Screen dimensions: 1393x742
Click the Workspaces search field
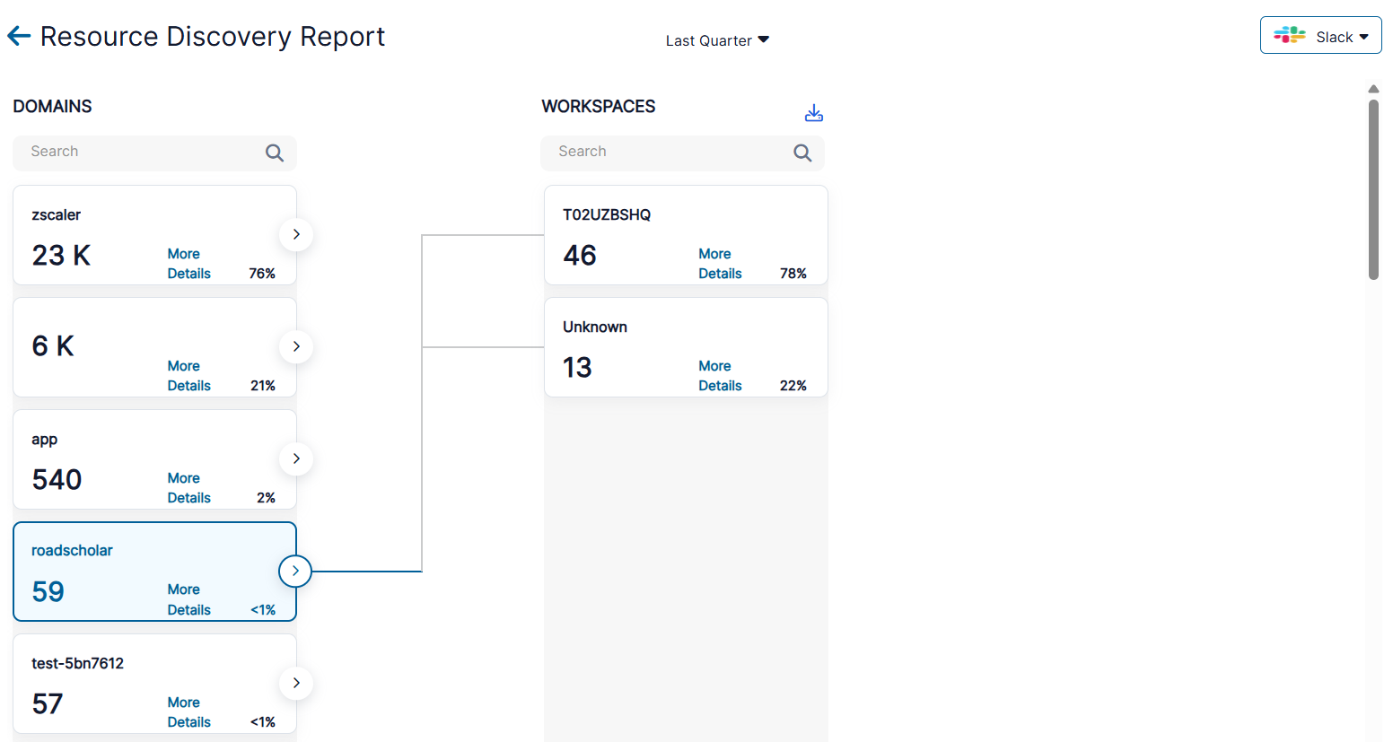pyautogui.click(x=682, y=153)
